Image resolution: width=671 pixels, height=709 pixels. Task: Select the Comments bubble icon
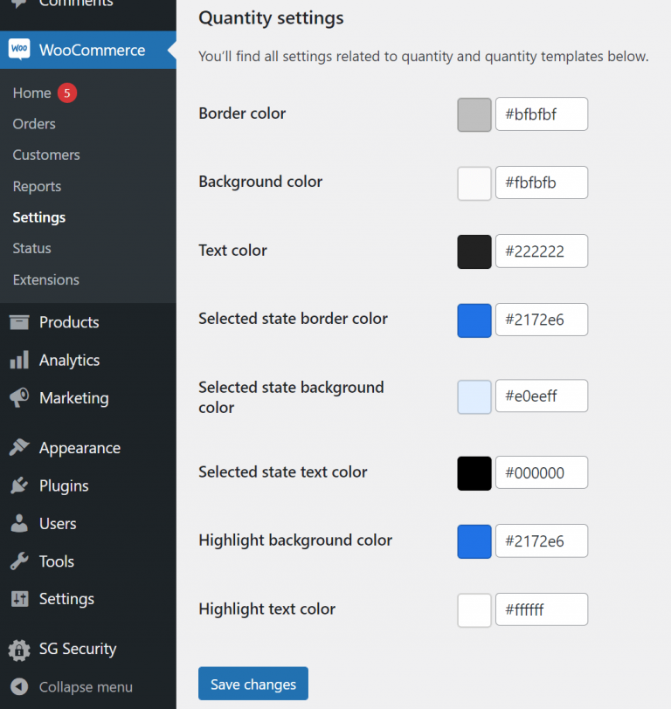pyautogui.click(x=19, y=4)
